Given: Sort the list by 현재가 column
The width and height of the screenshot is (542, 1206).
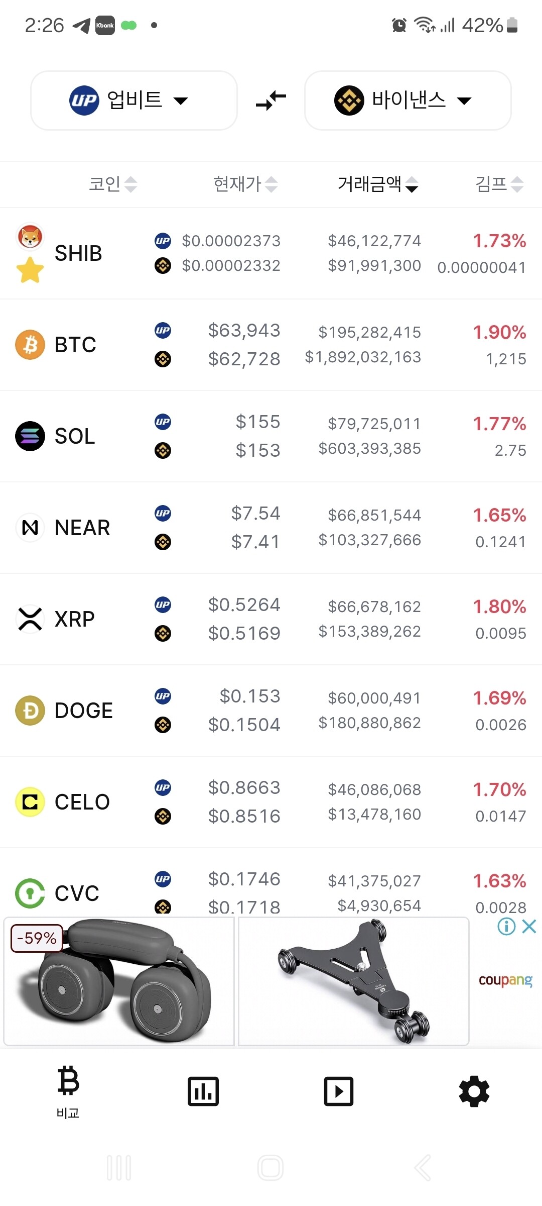Looking at the screenshot, I should pyautogui.click(x=245, y=184).
